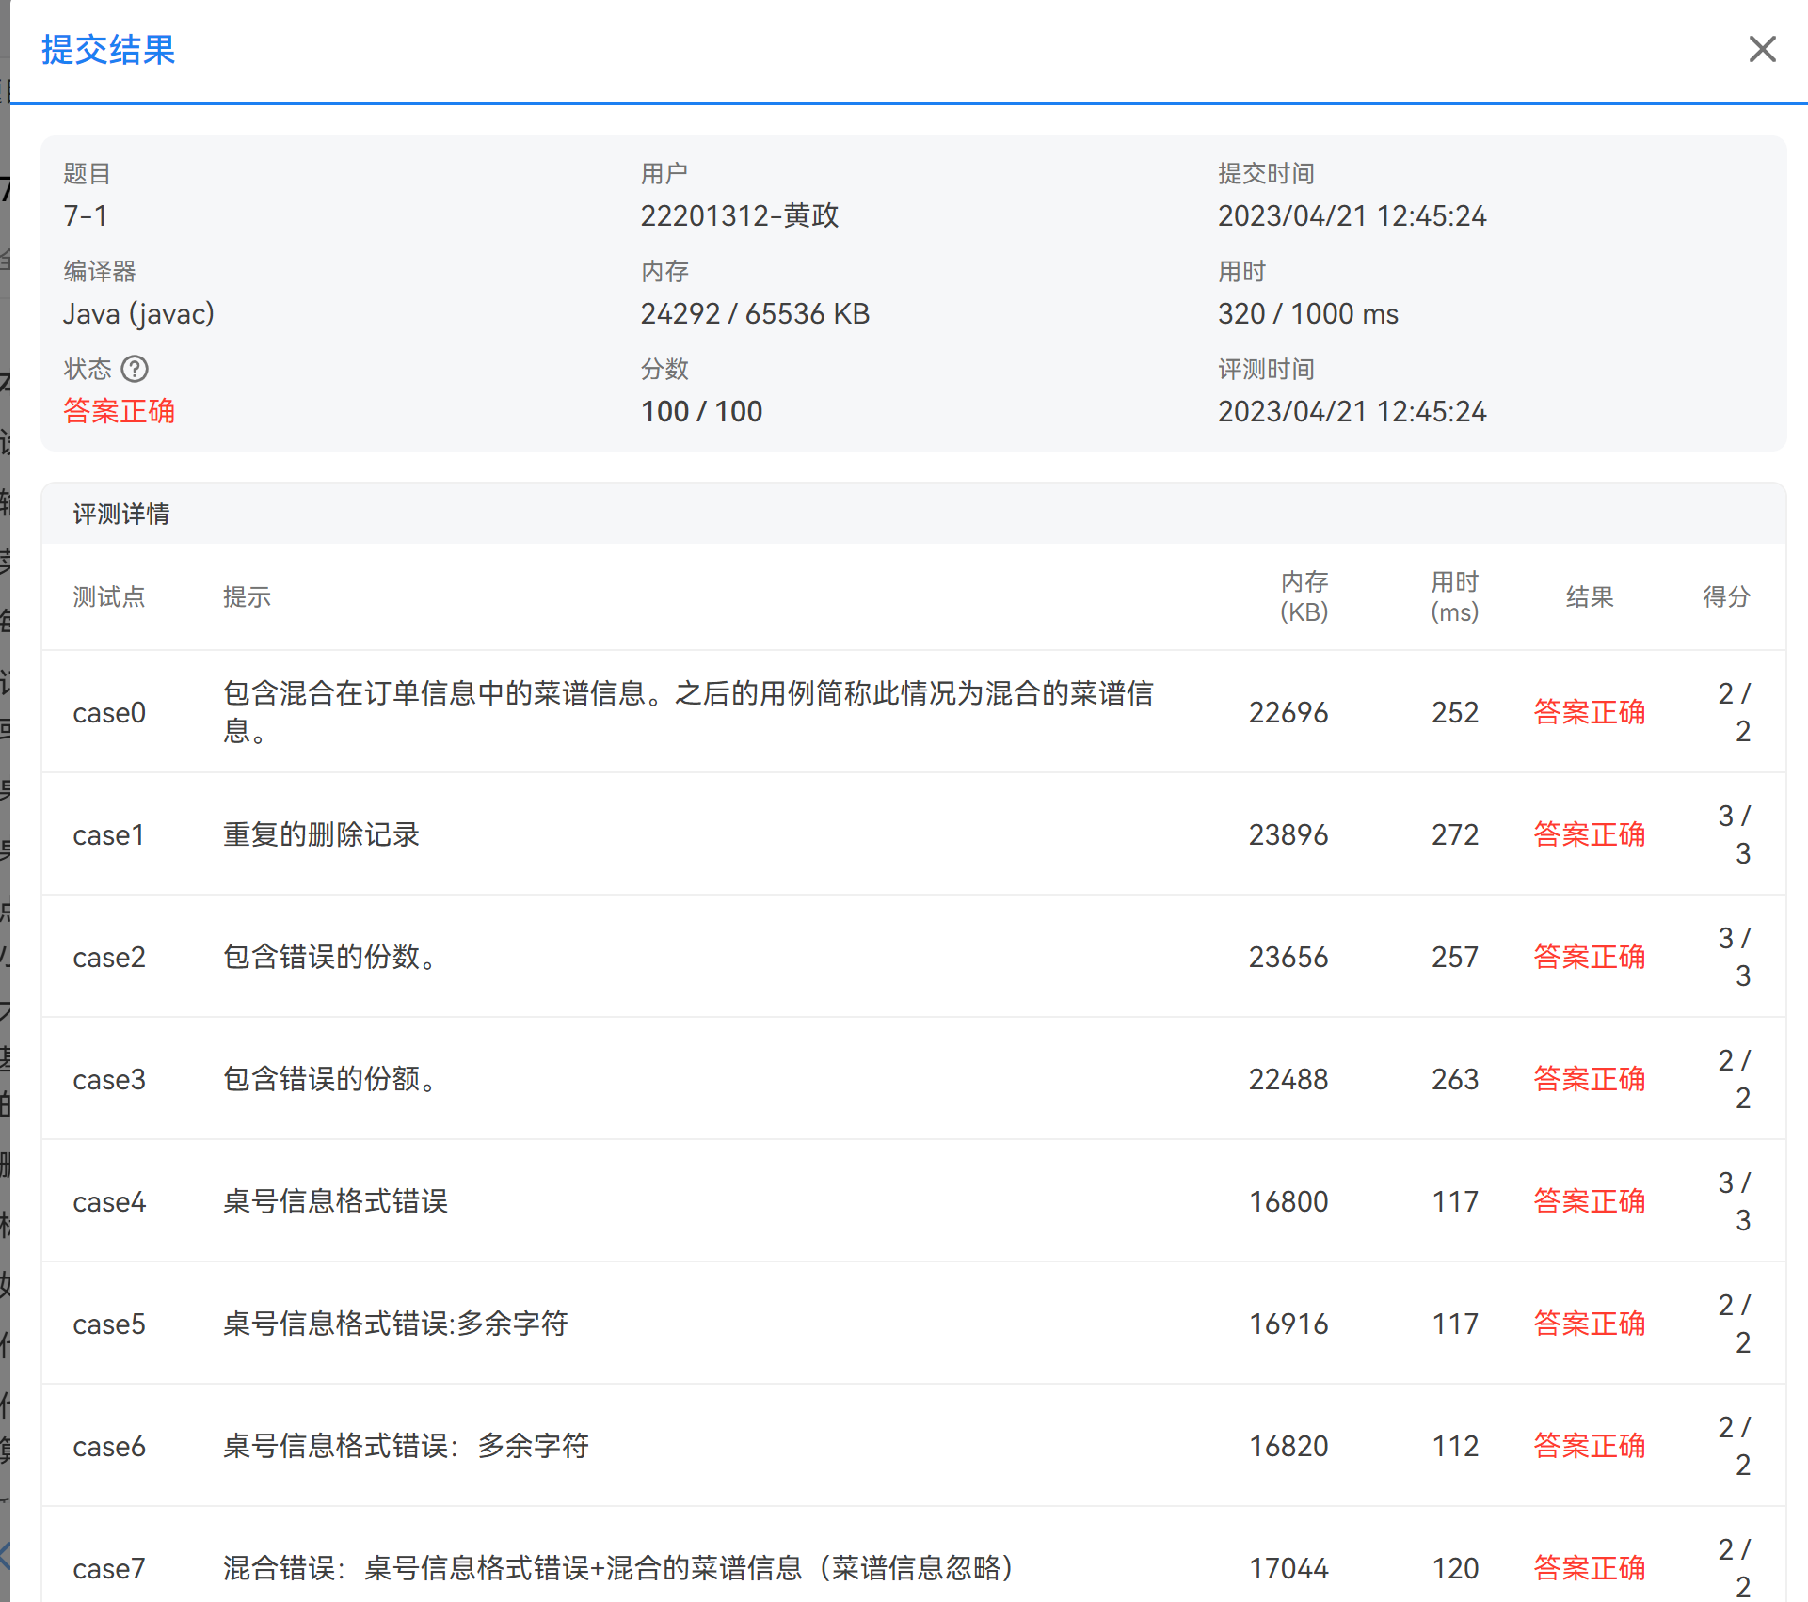Click the case1 重复的删除记录 hint

pos(321,835)
